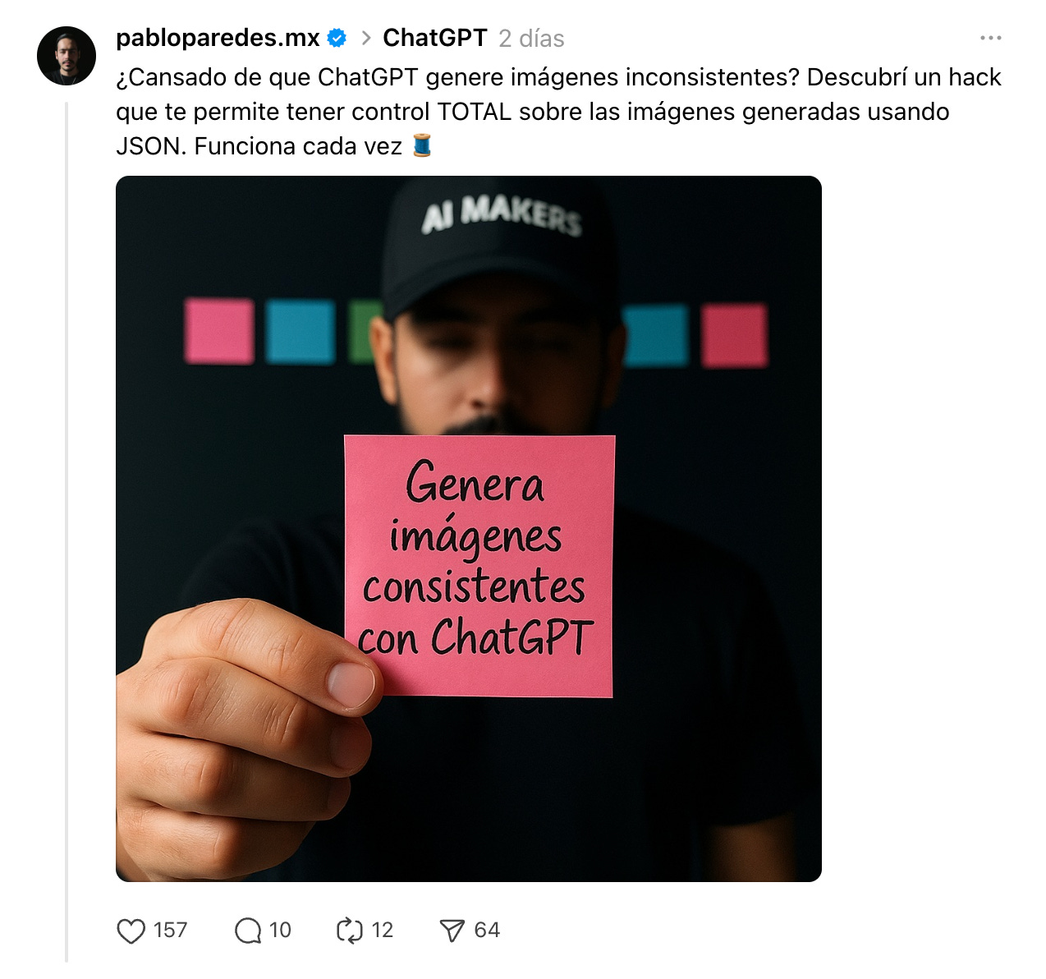1046x979 pixels.
Task: Click the 12 reposts count
Action: [382, 931]
